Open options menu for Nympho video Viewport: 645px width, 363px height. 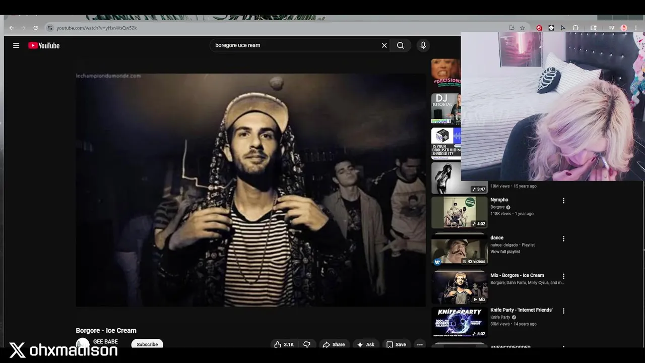click(x=563, y=201)
